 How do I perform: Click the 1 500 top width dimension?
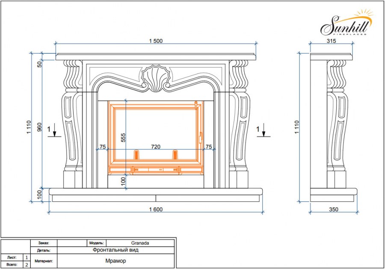156,41
